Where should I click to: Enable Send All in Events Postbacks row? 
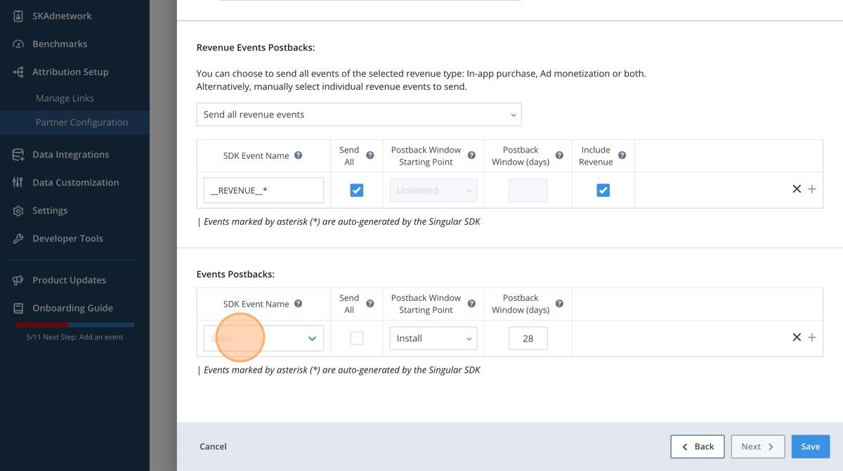(x=357, y=338)
